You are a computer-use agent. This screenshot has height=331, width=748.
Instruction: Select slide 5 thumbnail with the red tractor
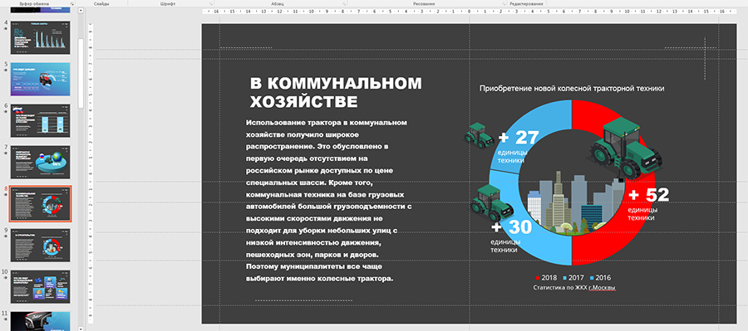(40, 79)
